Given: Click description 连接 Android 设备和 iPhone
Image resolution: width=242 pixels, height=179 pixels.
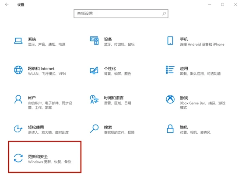Looking at the screenshot, I should pyautogui.click(x=202, y=44).
